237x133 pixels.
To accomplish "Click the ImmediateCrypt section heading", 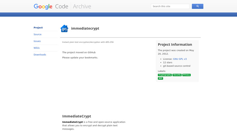I will [77, 116].
